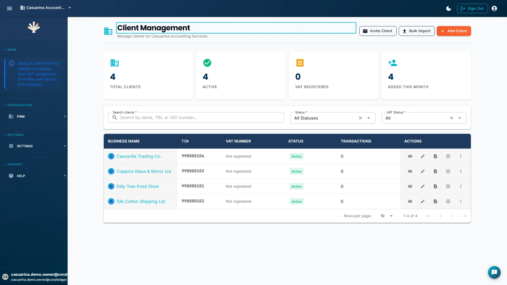Open Silk Cotton Shipping Ltd link

pos(141,201)
